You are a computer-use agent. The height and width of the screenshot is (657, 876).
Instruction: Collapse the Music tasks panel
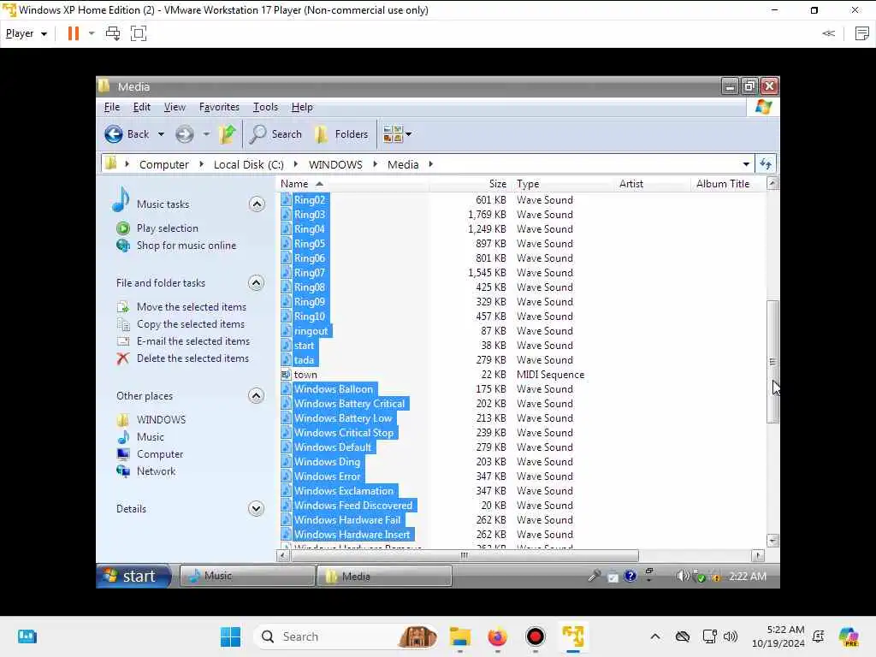click(x=257, y=204)
